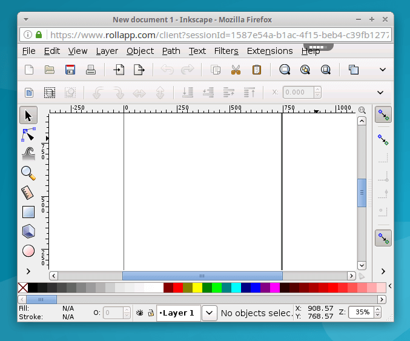Select the 3D box tool
Viewport: 410px width, 341px height.
(x=28, y=231)
